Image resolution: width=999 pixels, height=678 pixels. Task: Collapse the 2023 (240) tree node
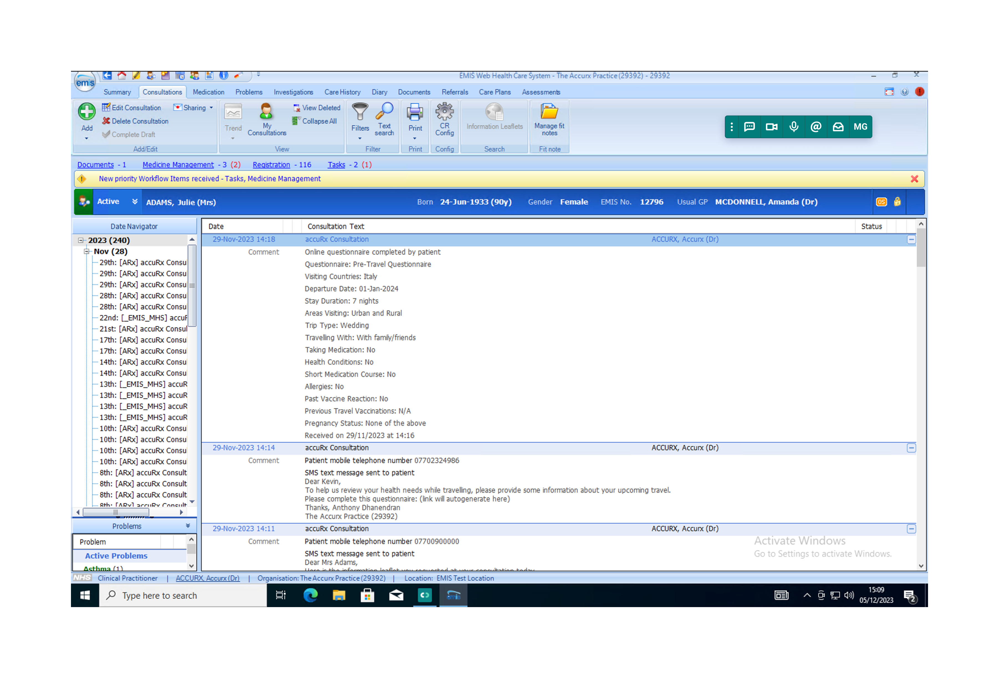(x=80, y=240)
